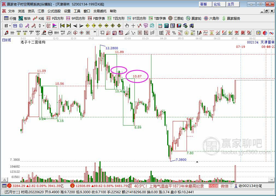Click the 微信 status bar label
Image resolution: width=276 pixels, height=196 pixels.
[x=225, y=186]
